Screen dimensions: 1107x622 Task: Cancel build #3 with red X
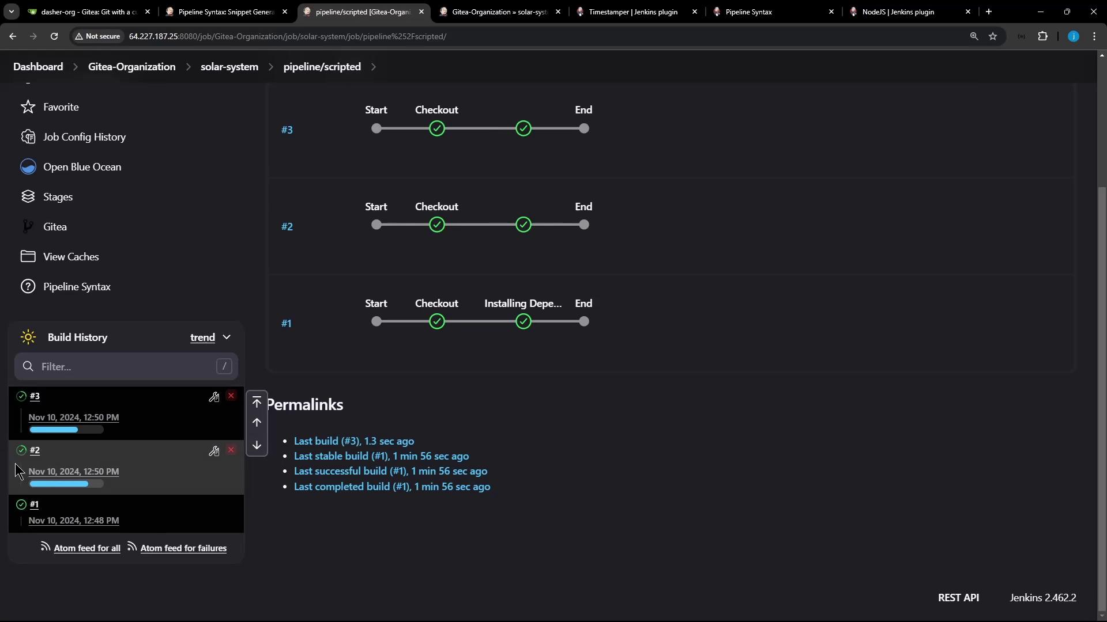(231, 396)
